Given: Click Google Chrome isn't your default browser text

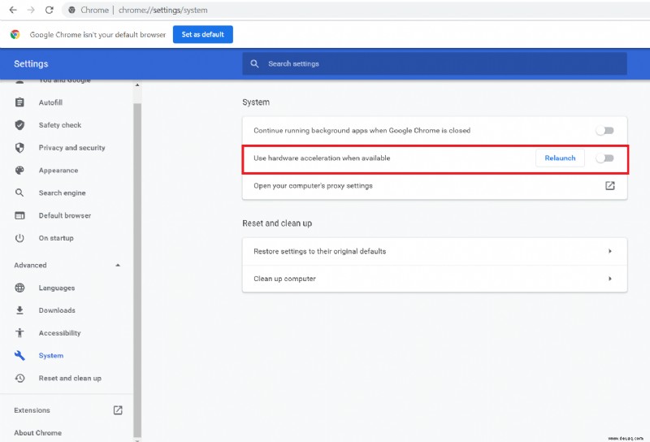Looking at the screenshot, I should tap(97, 35).
